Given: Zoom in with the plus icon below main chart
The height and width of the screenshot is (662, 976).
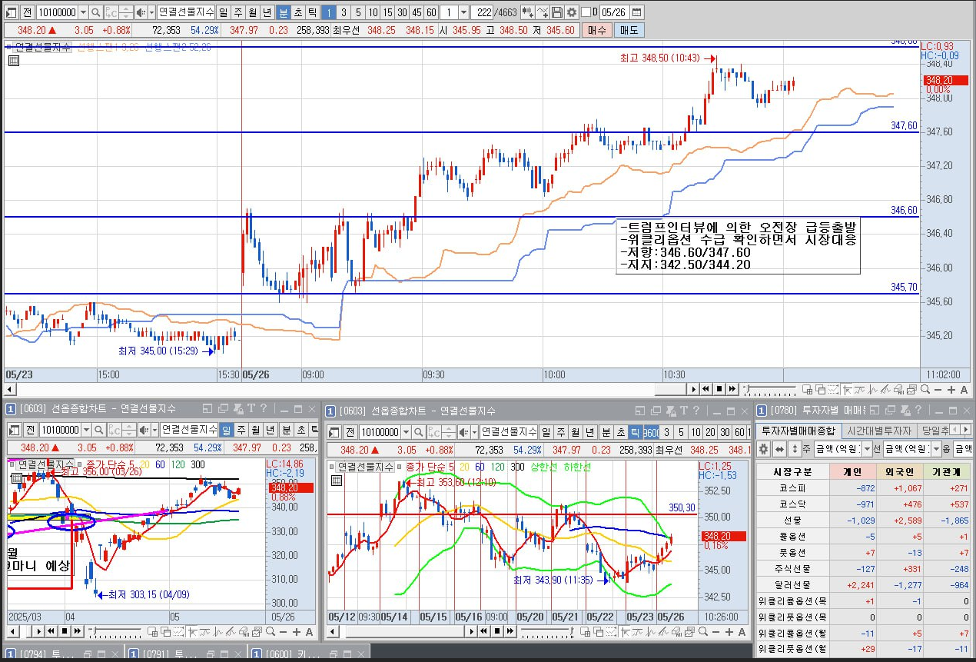Looking at the screenshot, I should [x=951, y=390].
